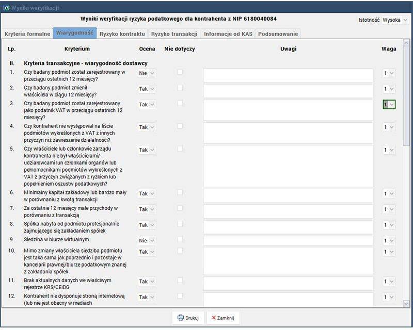Open Ocena dropdown for criterion 2
The width and height of the screenshot is (413, 330).
tap(147, 89)
